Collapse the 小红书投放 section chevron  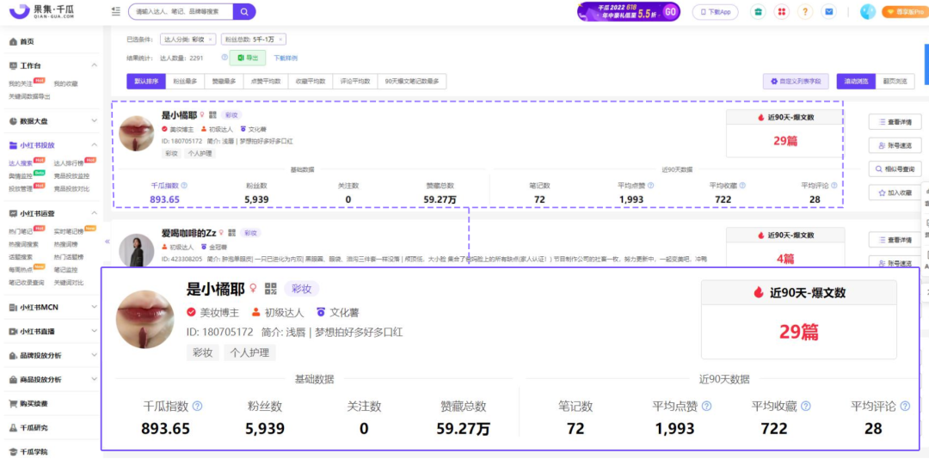click(95, 145)
